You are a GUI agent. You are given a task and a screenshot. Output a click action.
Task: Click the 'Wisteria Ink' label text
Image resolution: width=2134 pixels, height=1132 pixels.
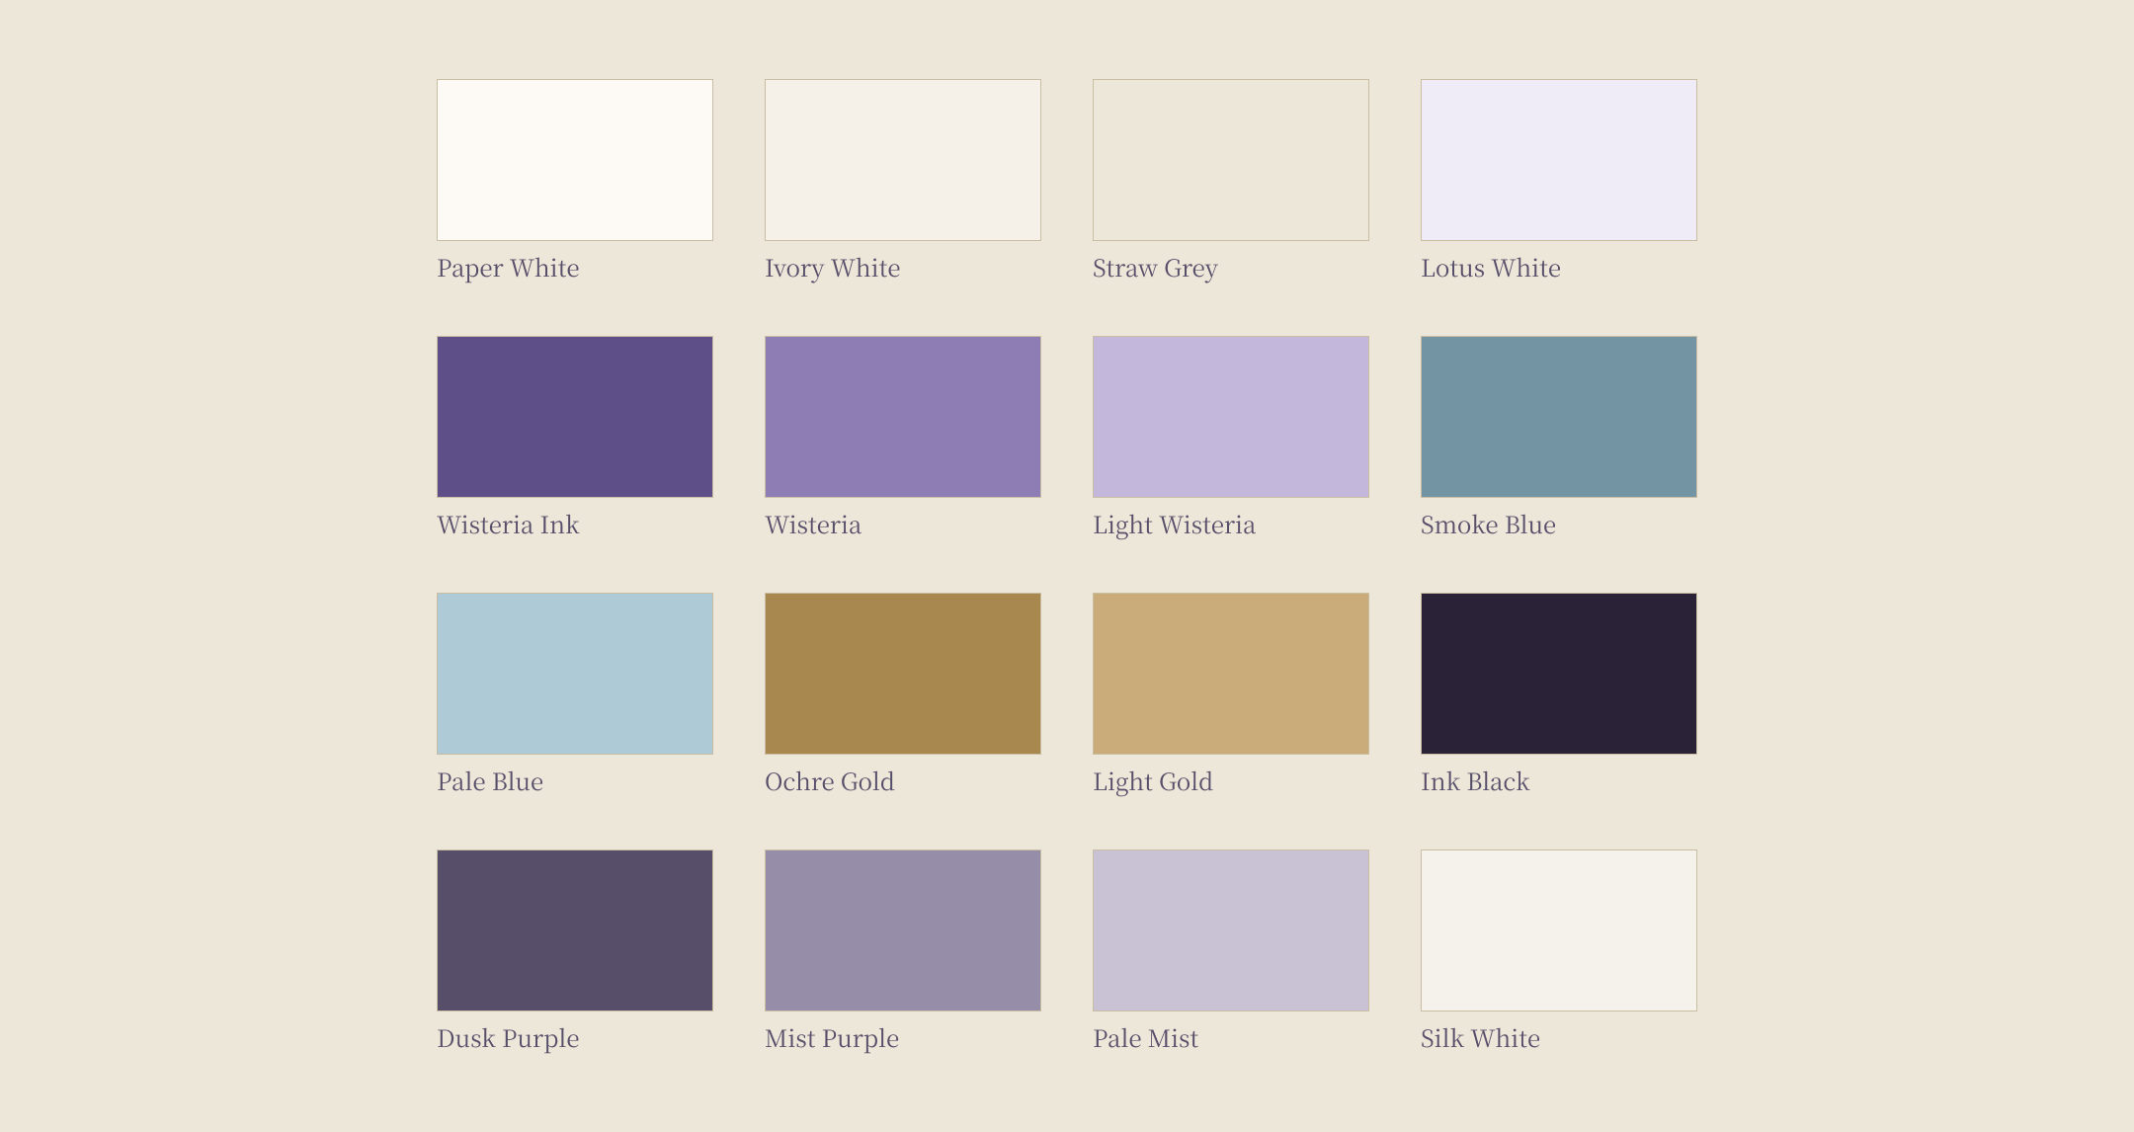(508, 526)
